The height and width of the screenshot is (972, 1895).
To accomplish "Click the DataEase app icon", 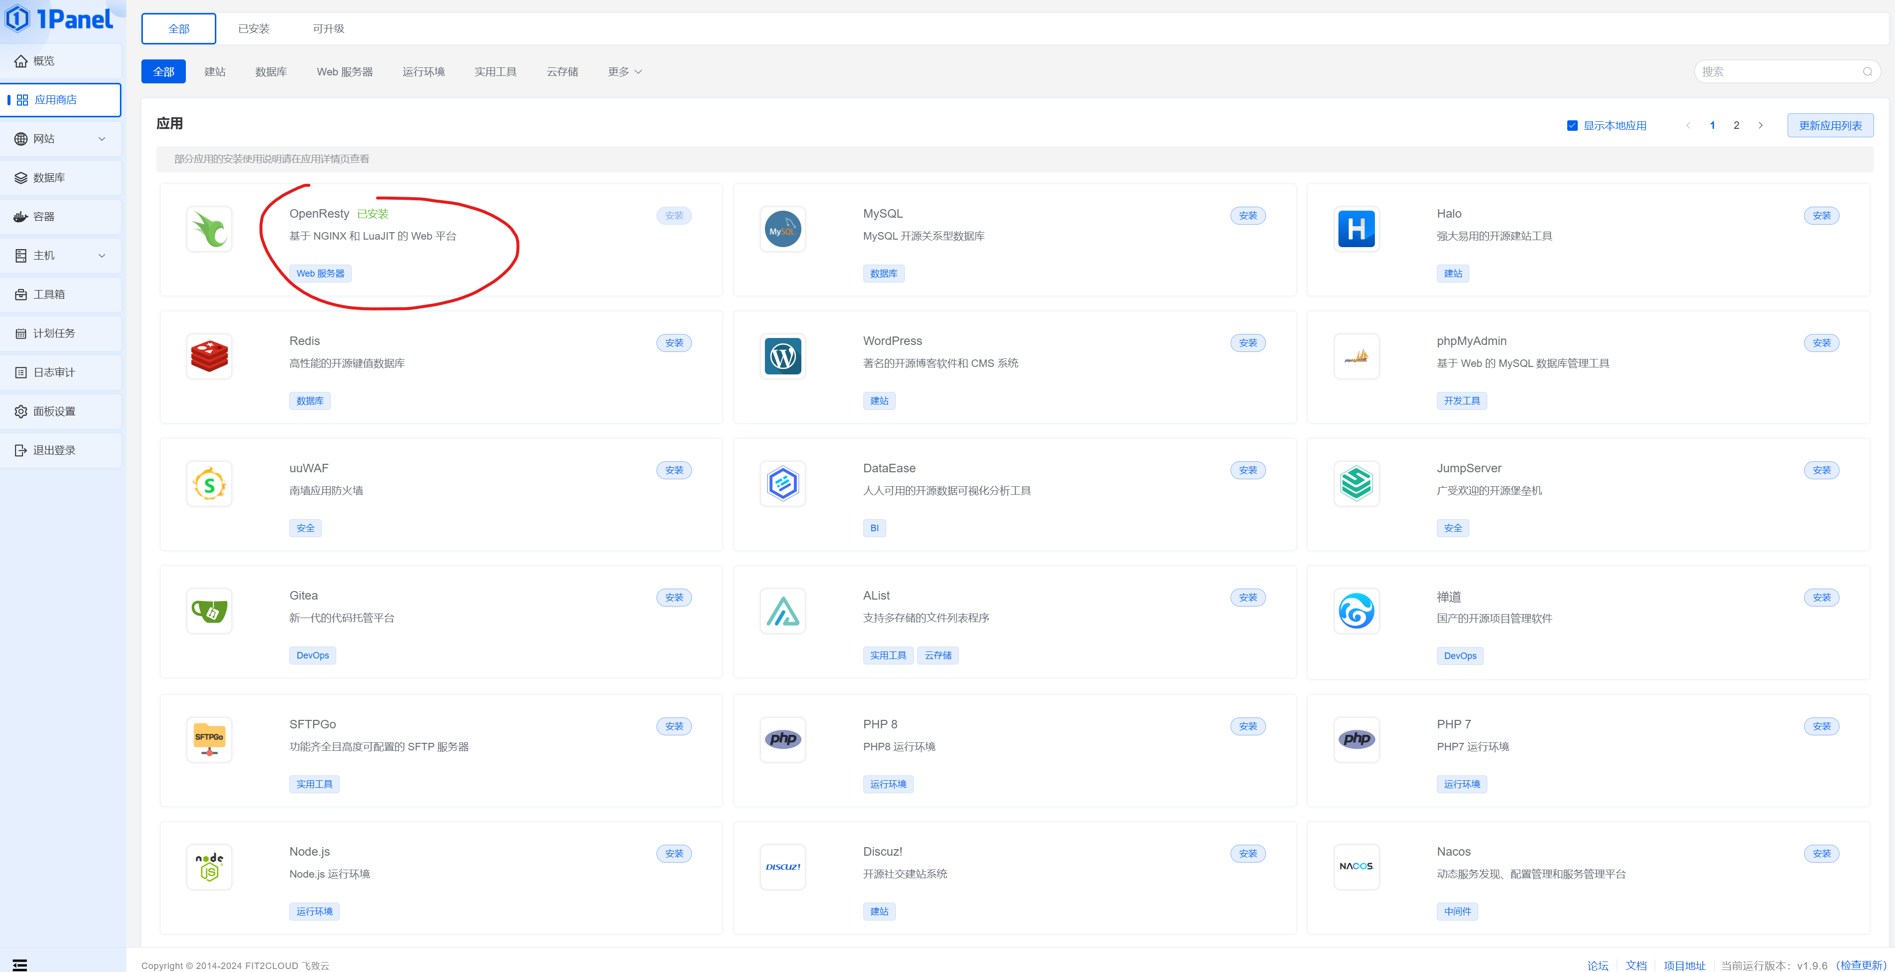I will tap(783, 484).
